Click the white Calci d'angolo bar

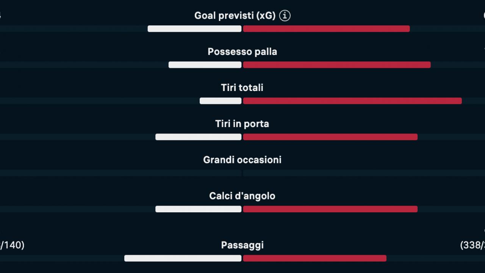point(198,209)
